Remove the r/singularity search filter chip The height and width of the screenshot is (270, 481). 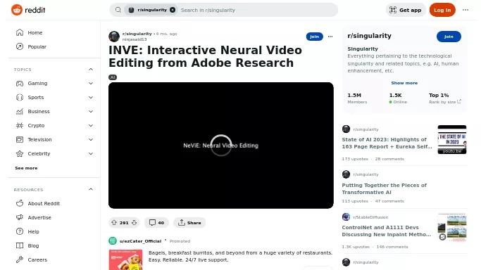click(x=173, y=10)
